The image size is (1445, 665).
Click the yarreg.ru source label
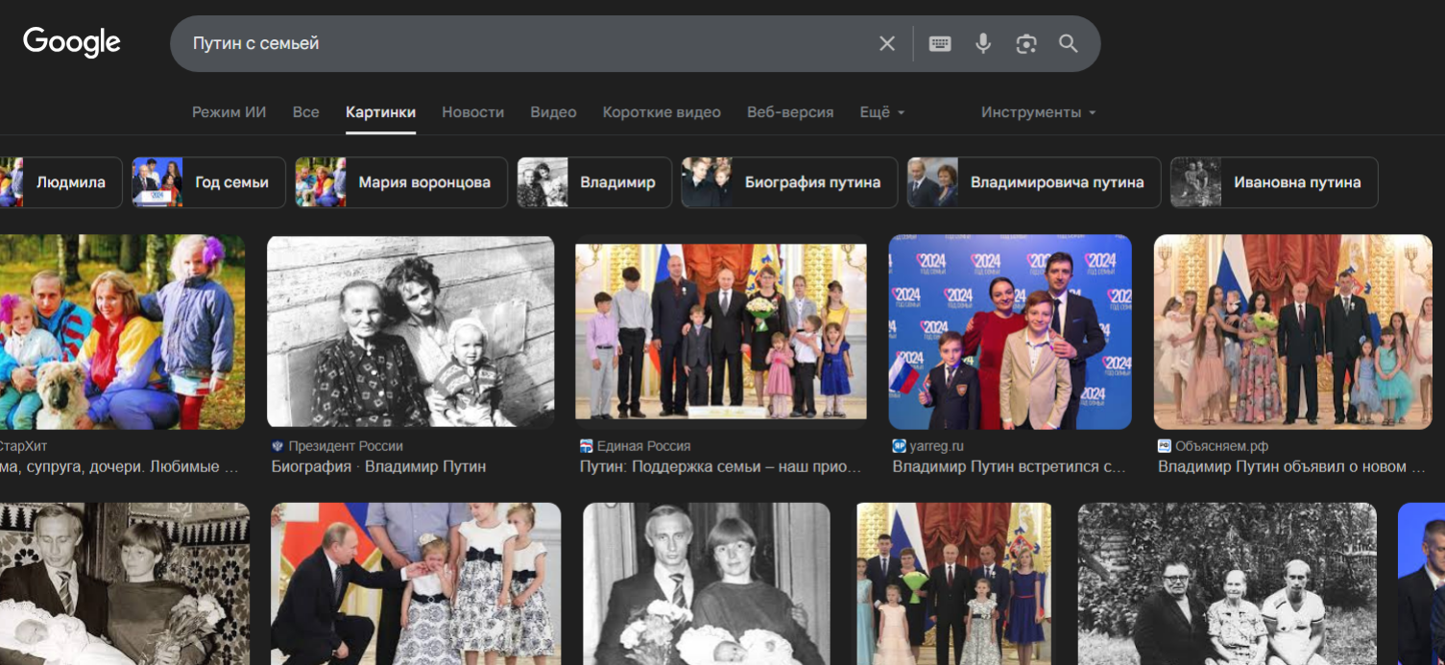(937, 446)
